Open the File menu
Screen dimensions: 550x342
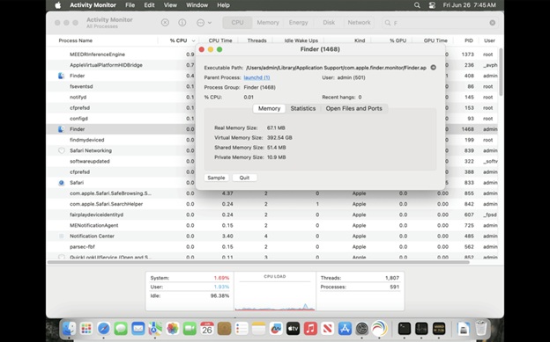click(130, 5)
